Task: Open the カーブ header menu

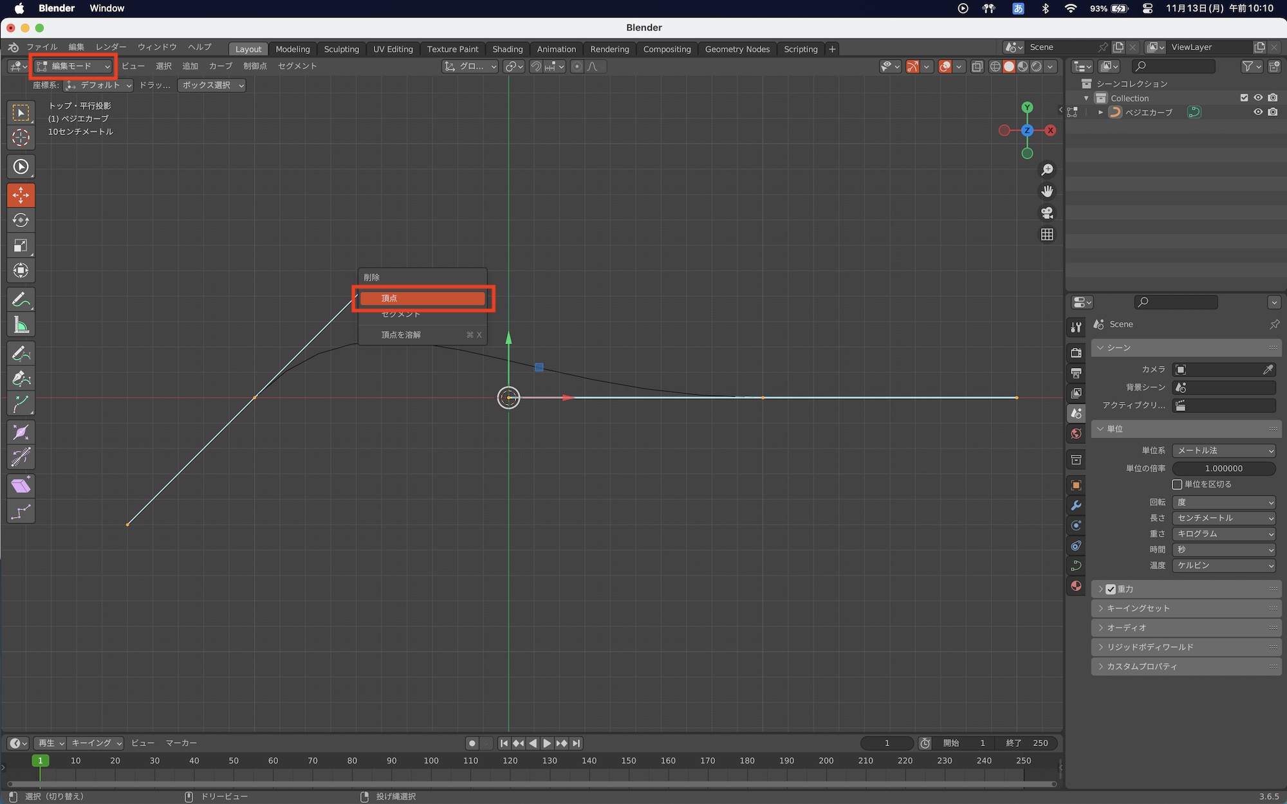Action: [220, 66]
